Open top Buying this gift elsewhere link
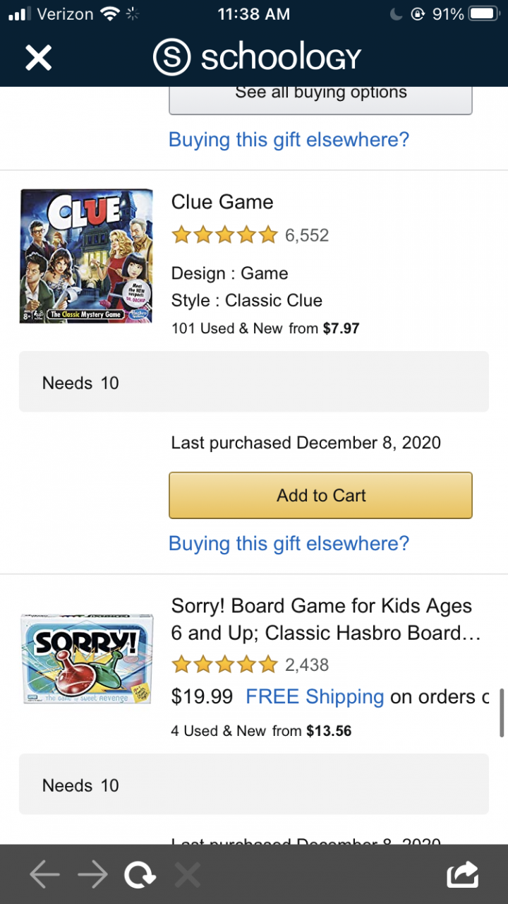 [x=289, y=140]
